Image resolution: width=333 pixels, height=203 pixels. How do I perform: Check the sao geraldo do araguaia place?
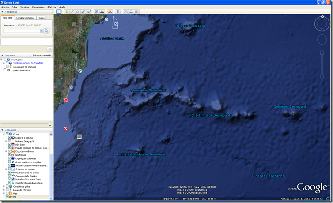pyautogui.click(x=7, y=67)
